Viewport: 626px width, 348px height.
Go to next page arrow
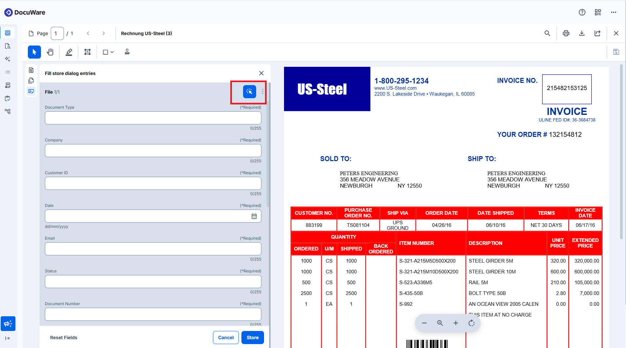pyautogui.click(x=104, y=33)
